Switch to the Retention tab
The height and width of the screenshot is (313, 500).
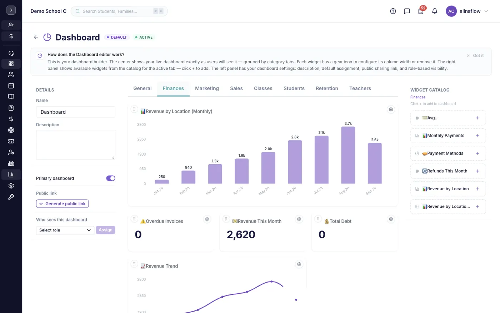tap(327, 88)
